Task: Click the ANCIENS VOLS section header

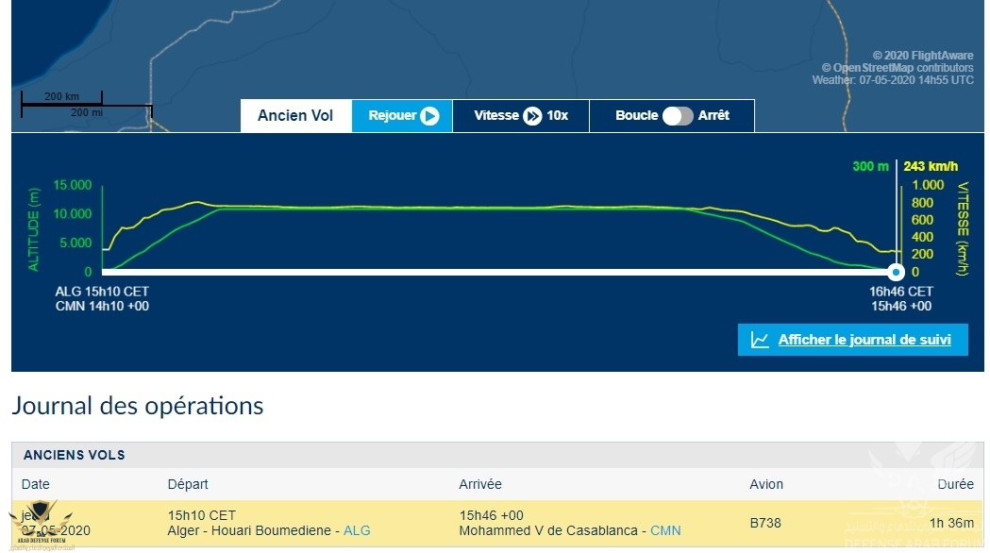Action: 74,455
